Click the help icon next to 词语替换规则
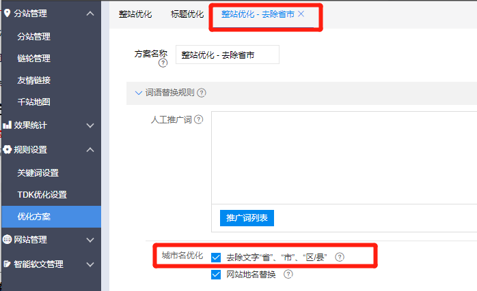 (202, 93)
